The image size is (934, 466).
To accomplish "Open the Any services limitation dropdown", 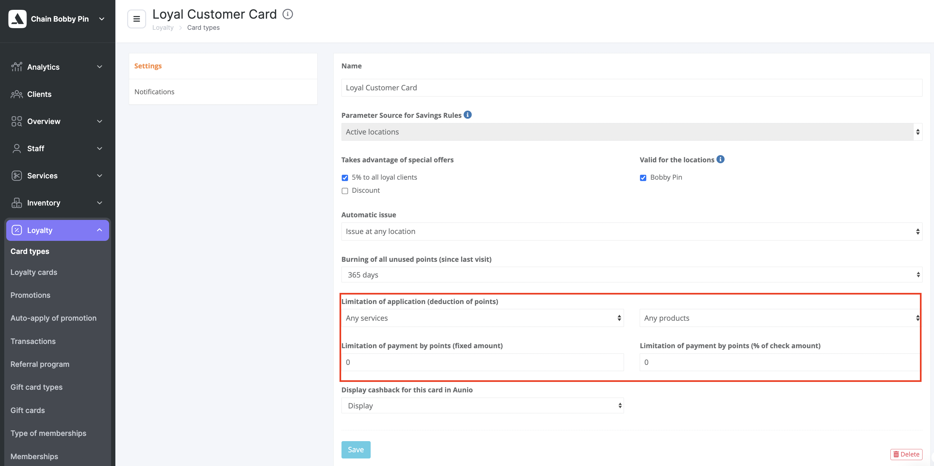I will (x=483, y=318).
